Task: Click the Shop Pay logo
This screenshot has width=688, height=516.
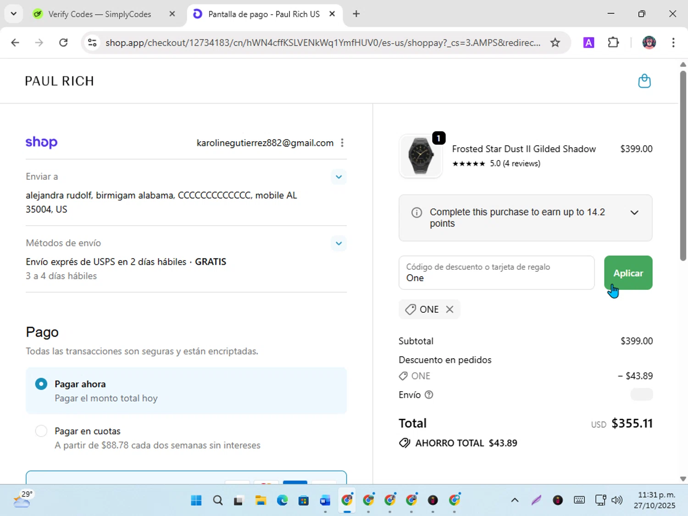Action: tap(41, 142)
